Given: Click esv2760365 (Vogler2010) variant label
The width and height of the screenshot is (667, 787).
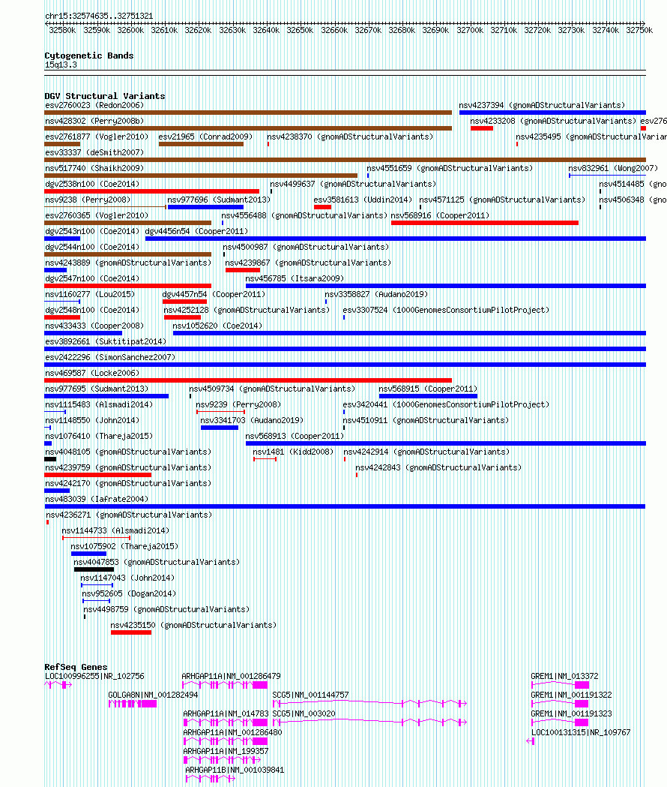Looking at the screenshot, I should click(96, 215).
